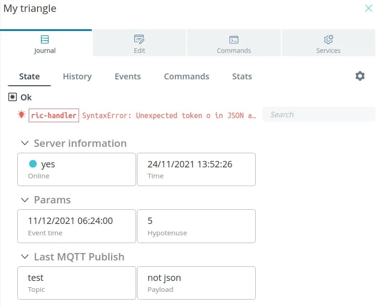The width and height of the screenshot is (379, 306).
Task: Collapse the Last MQTT Publish section
Action: click(25, 257)
